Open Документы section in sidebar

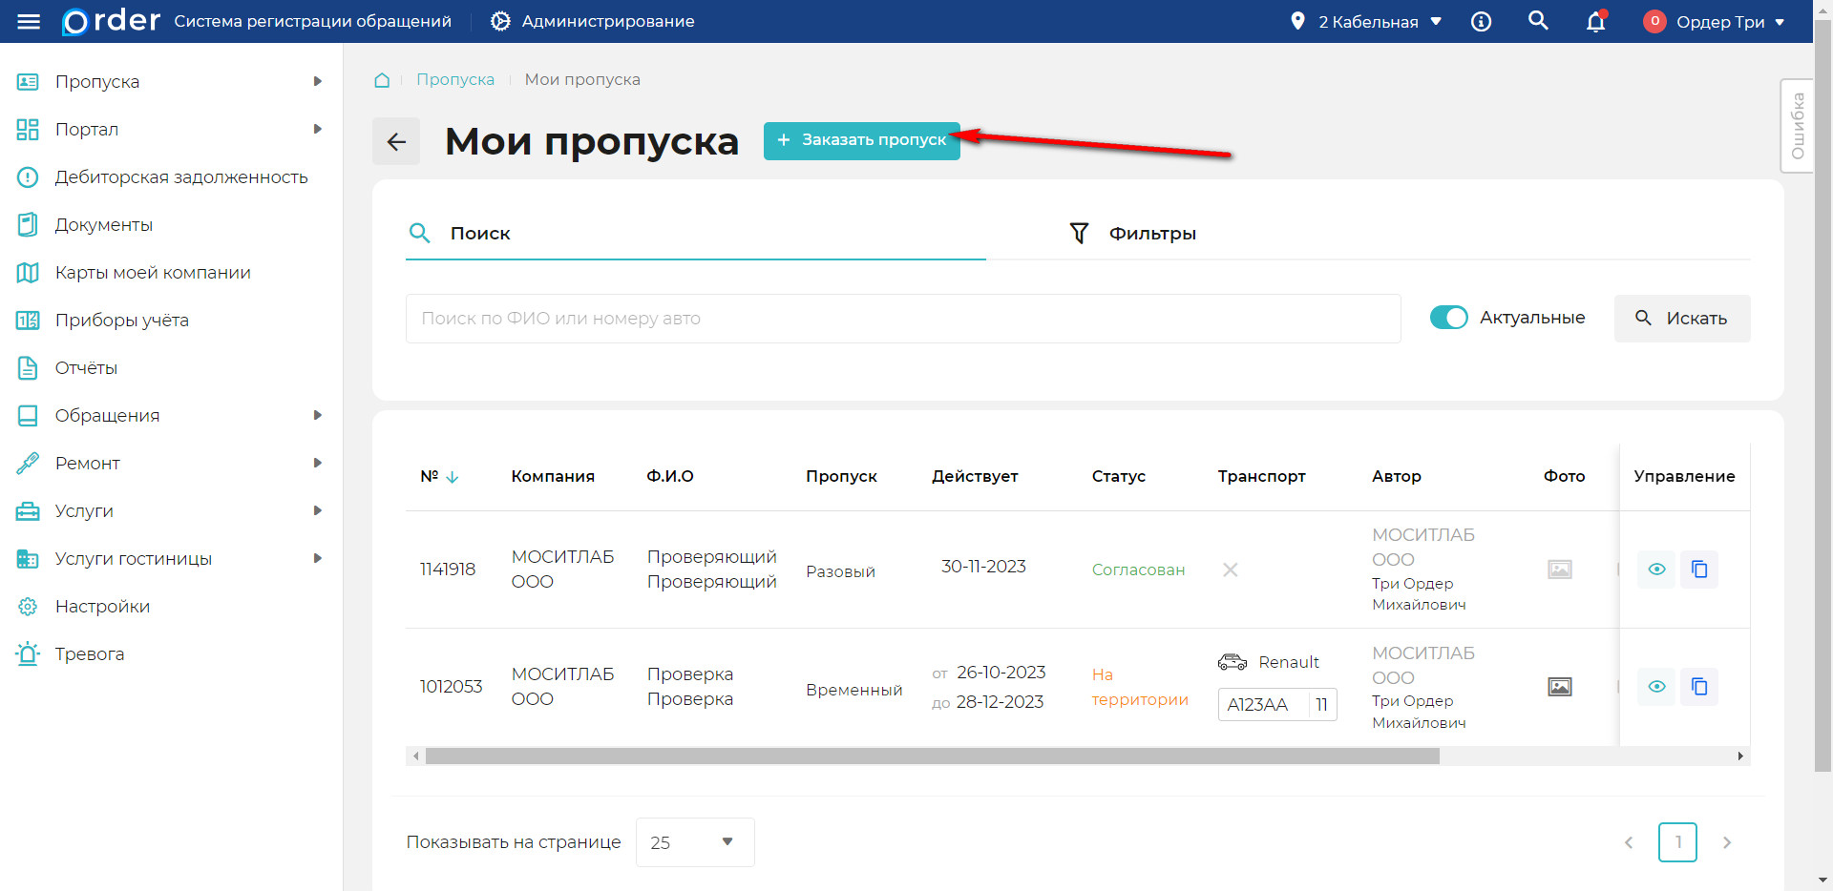pyautogui.click(x=104, y=224)
